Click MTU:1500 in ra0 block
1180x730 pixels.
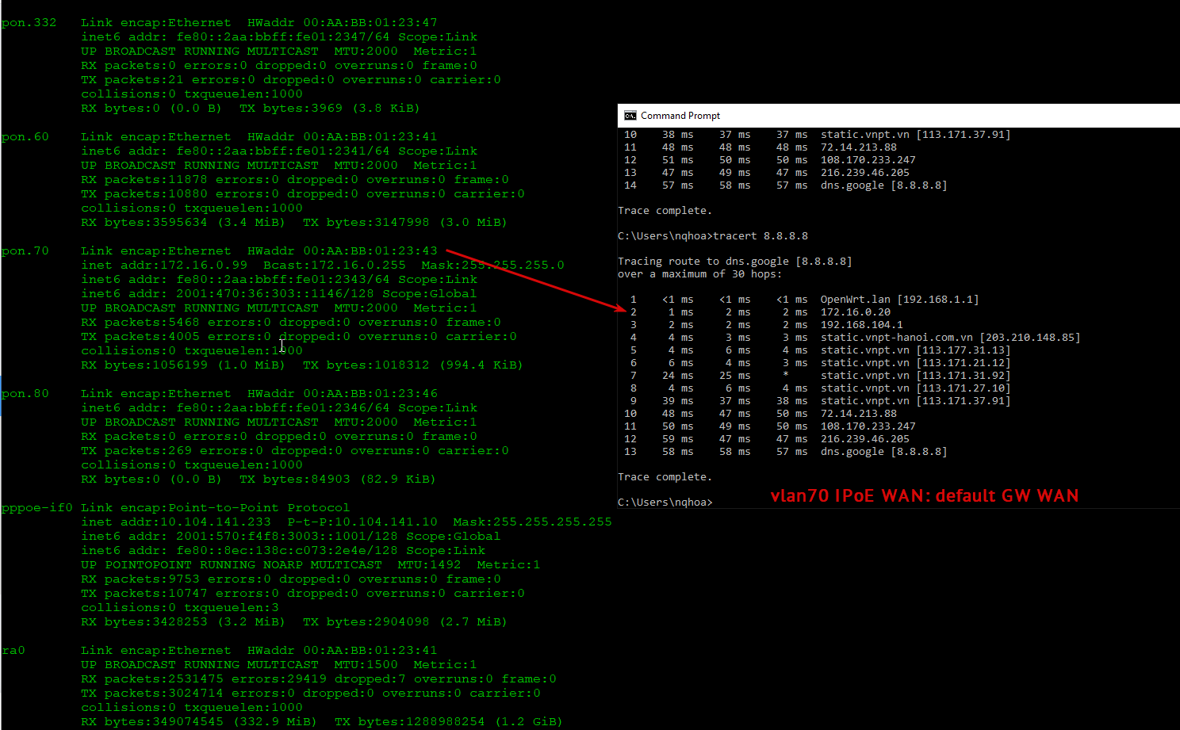(366, 664)
